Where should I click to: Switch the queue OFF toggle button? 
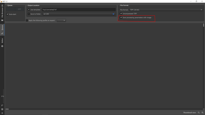coord(15,9)
